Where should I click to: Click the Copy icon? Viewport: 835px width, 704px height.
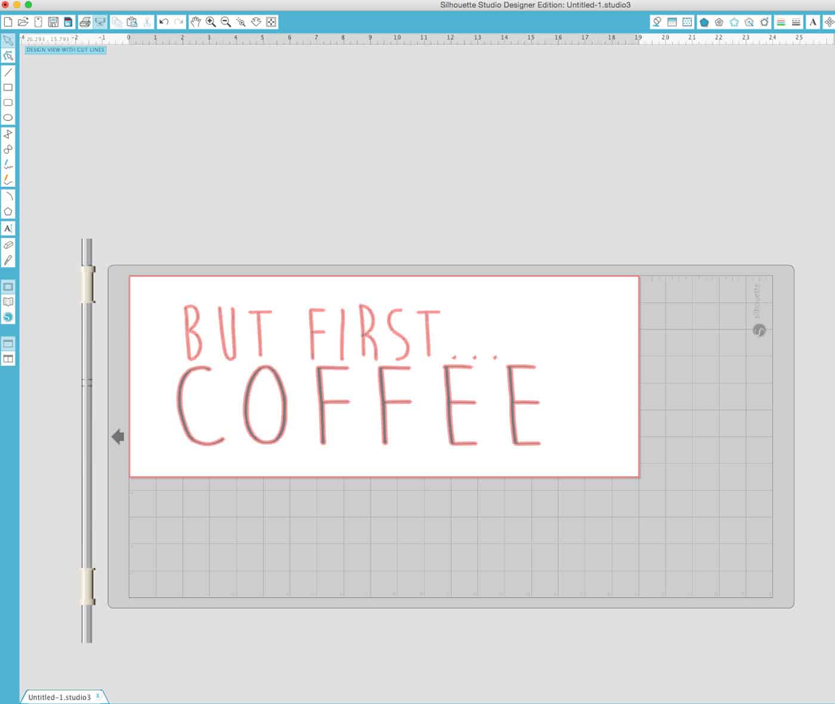(x=117, y=22)
